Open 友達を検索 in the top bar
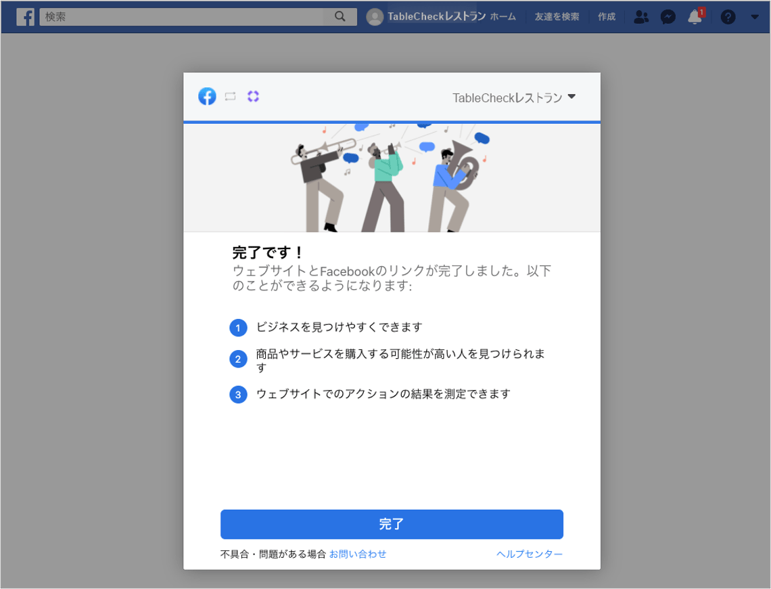771x589 pixels. click(557, 17)
